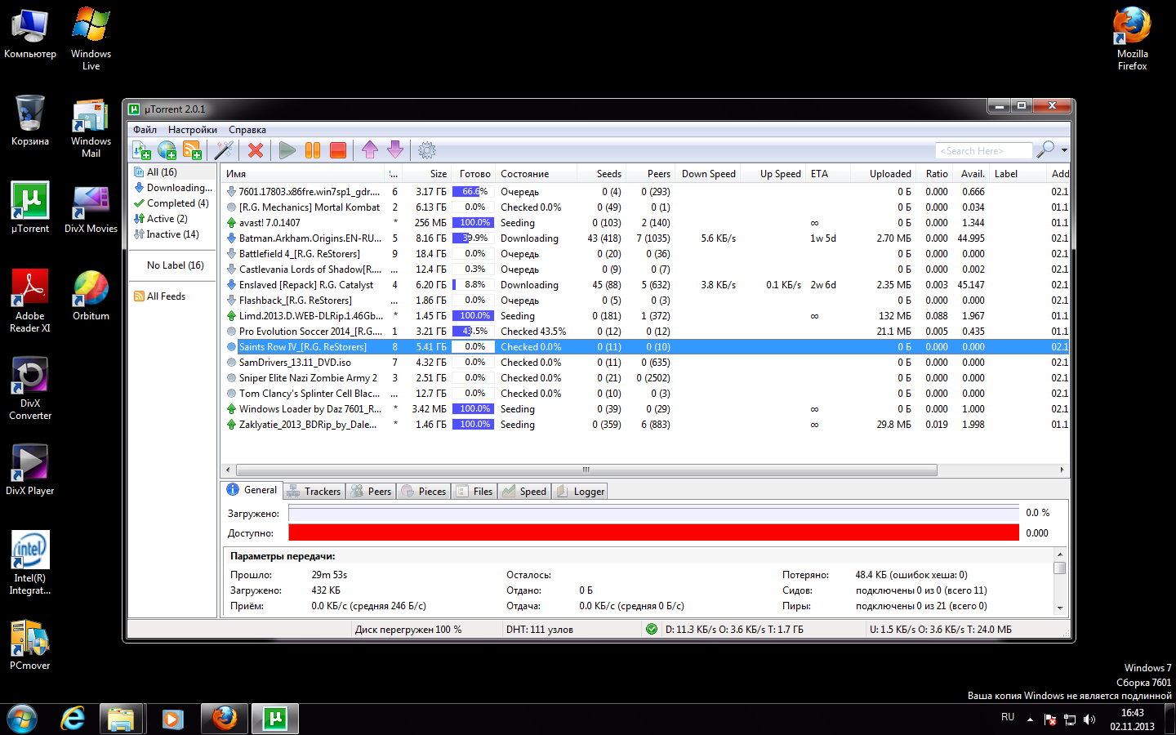The height and width of the screenshot is (735, 1176).
Task: Move torrent up the queue
Action: click(370, 150)
